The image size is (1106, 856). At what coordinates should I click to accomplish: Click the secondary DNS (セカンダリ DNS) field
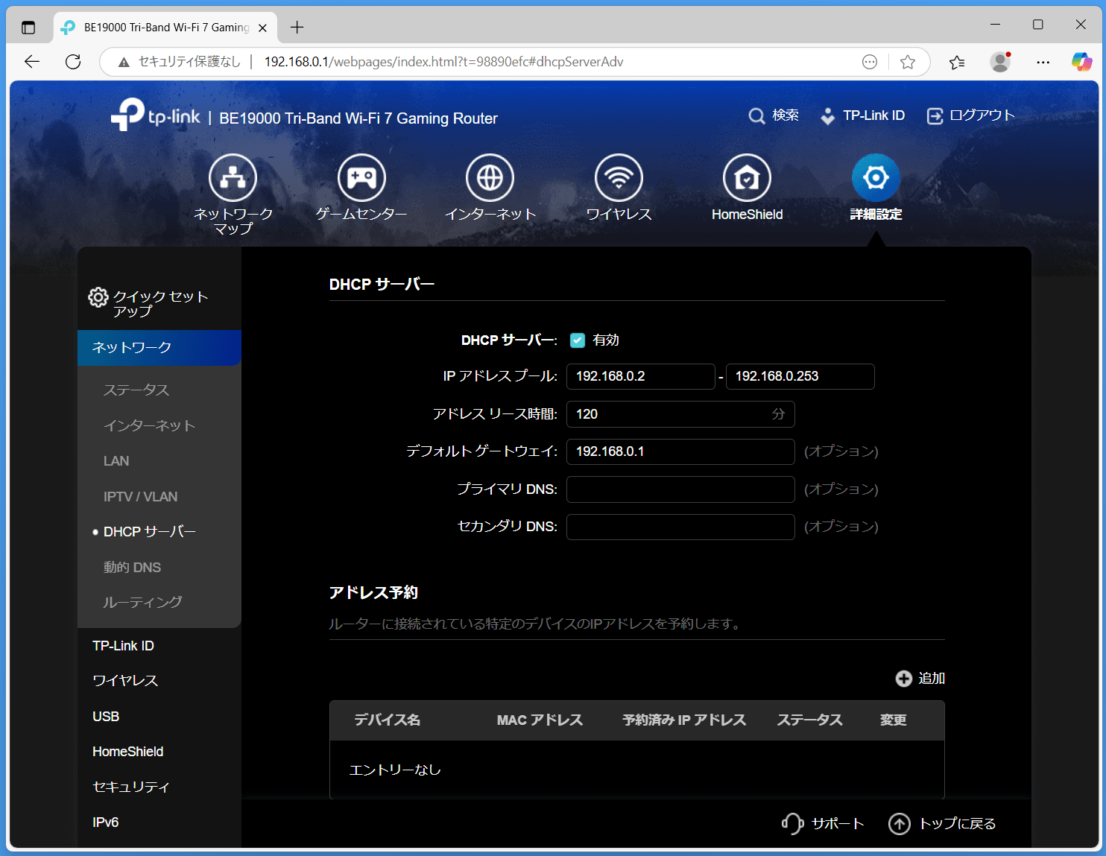(x=680, y=527)
